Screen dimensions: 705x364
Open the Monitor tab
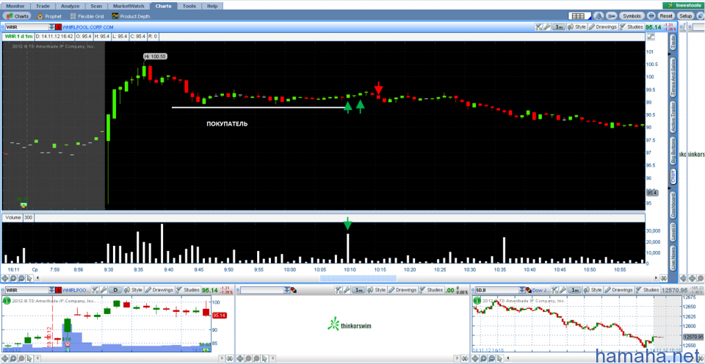(x=15, y=6)
